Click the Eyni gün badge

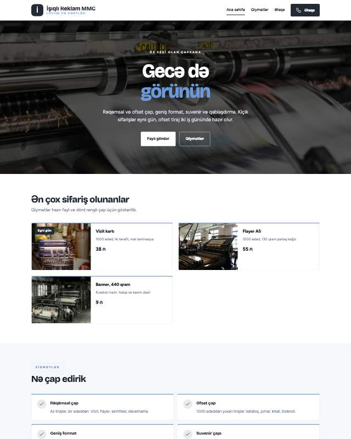(x=44, y=230)
